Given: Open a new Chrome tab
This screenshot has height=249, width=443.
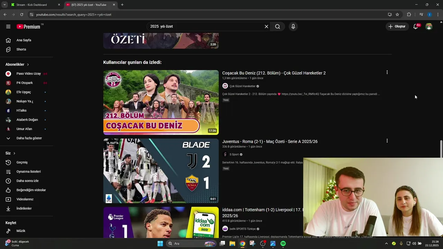Looking at the screenshot, I should (x=122, y=5).
